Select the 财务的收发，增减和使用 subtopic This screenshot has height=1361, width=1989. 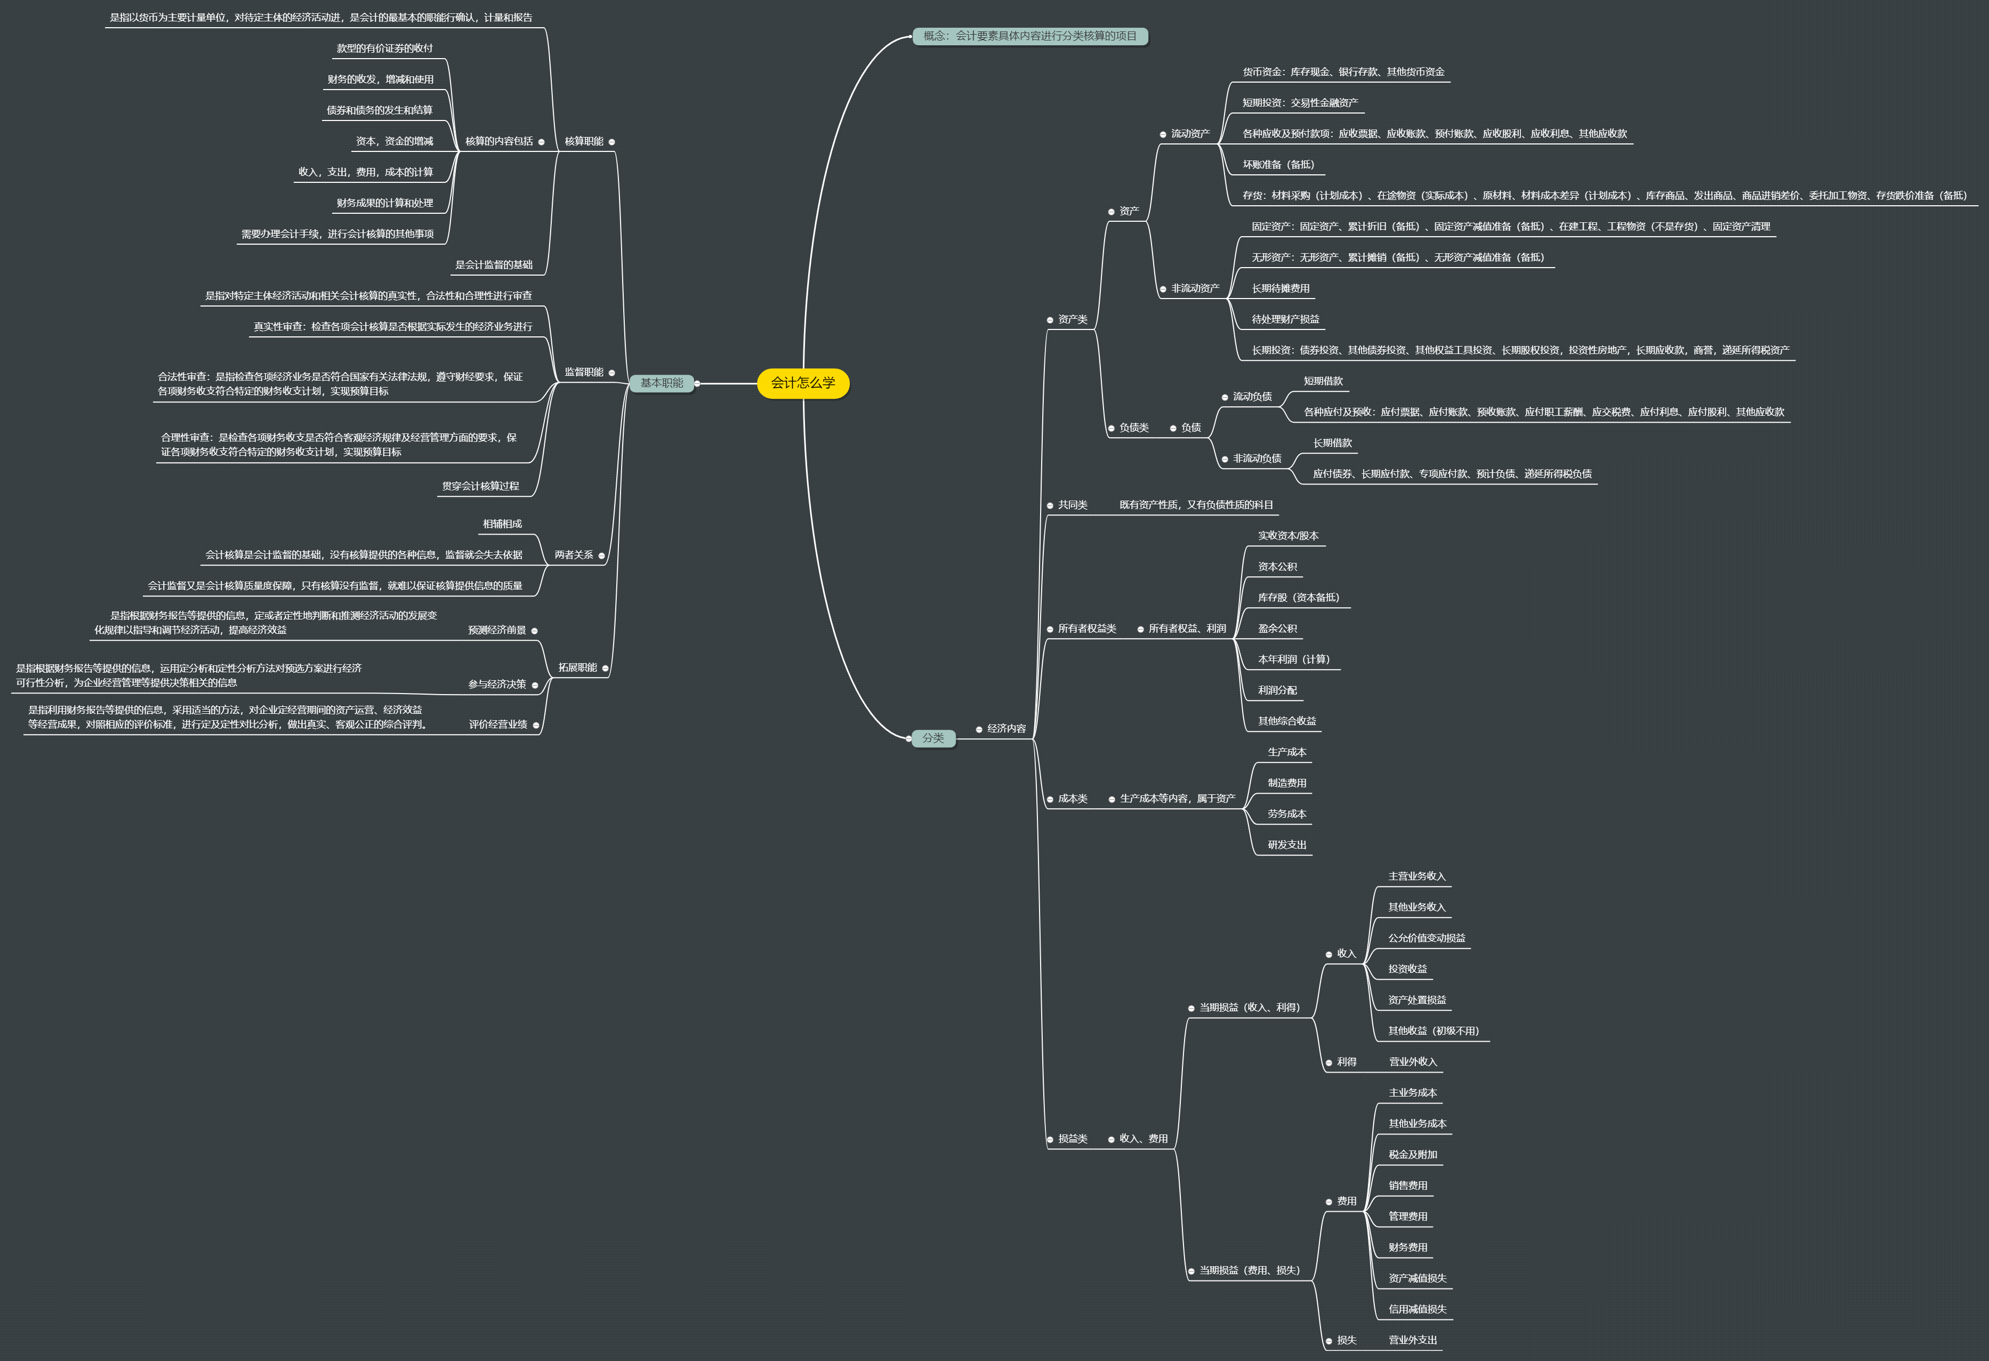tap(381, 79)
